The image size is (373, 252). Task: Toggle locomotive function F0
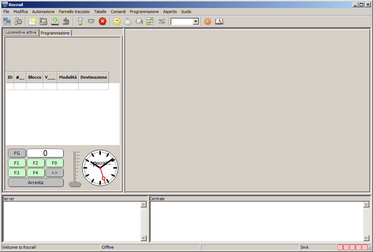(54, 163)
